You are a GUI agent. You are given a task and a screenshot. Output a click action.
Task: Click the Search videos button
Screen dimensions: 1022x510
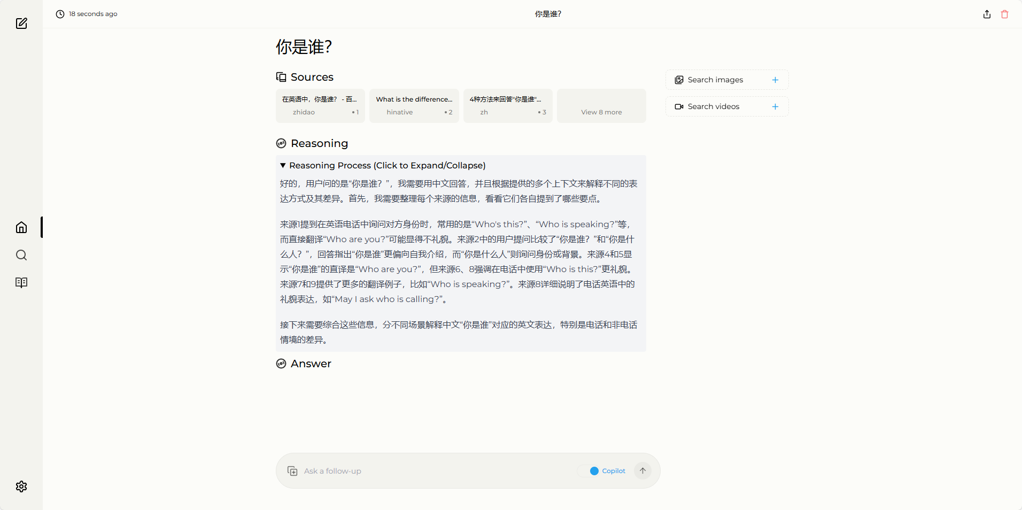713,107
